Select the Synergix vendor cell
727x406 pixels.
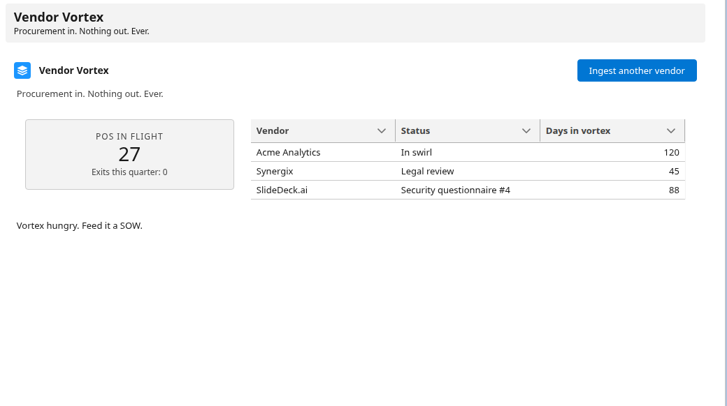click(323, 172)
